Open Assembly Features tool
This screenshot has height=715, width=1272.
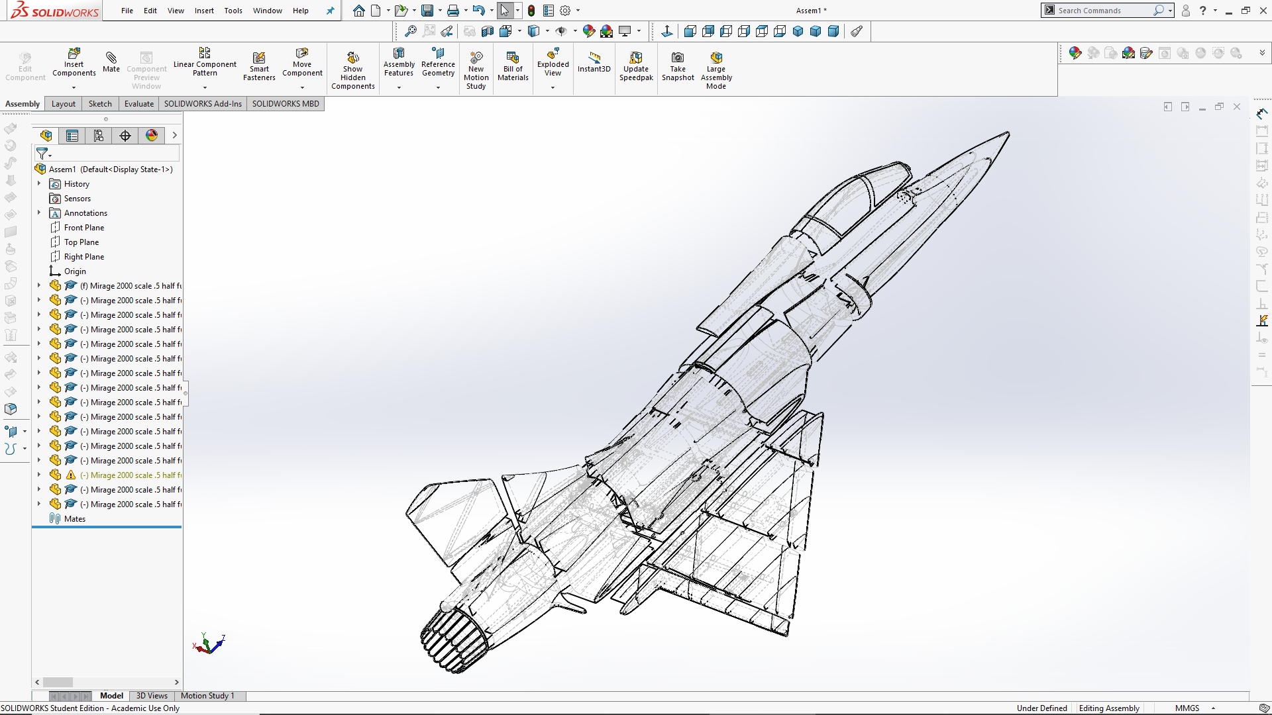(399, 62)
